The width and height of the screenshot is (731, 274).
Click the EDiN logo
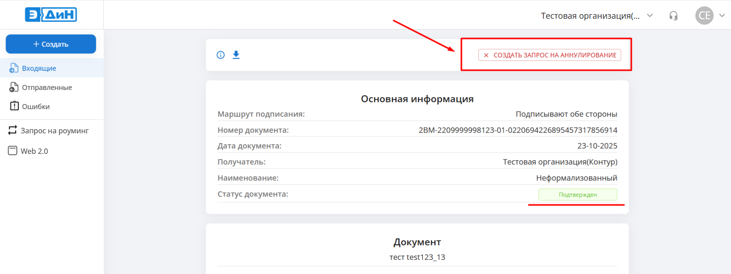pos(51,15)
